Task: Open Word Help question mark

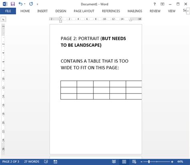Action: pos(155,4)
